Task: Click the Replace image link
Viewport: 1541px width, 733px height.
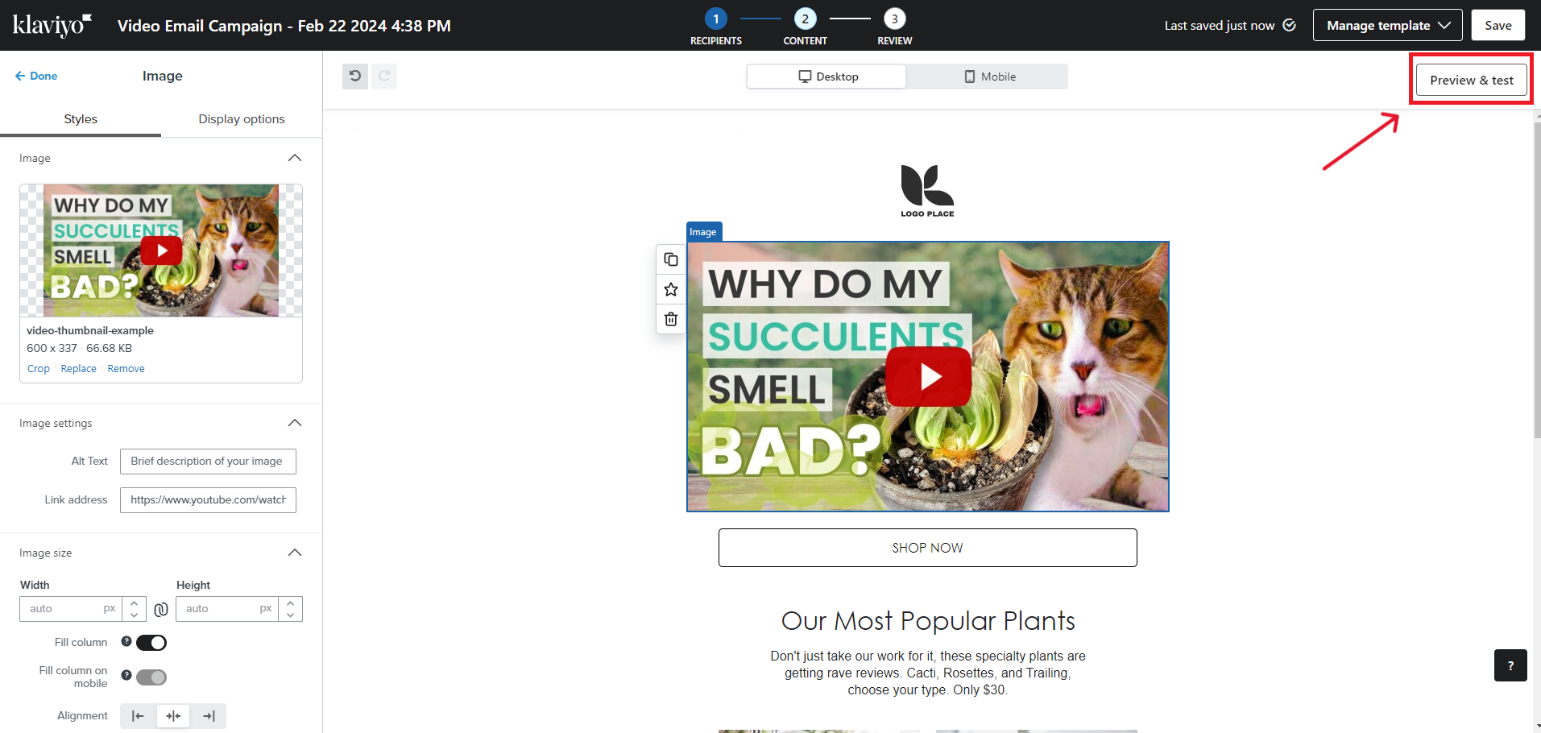Action: pos(78,369)
